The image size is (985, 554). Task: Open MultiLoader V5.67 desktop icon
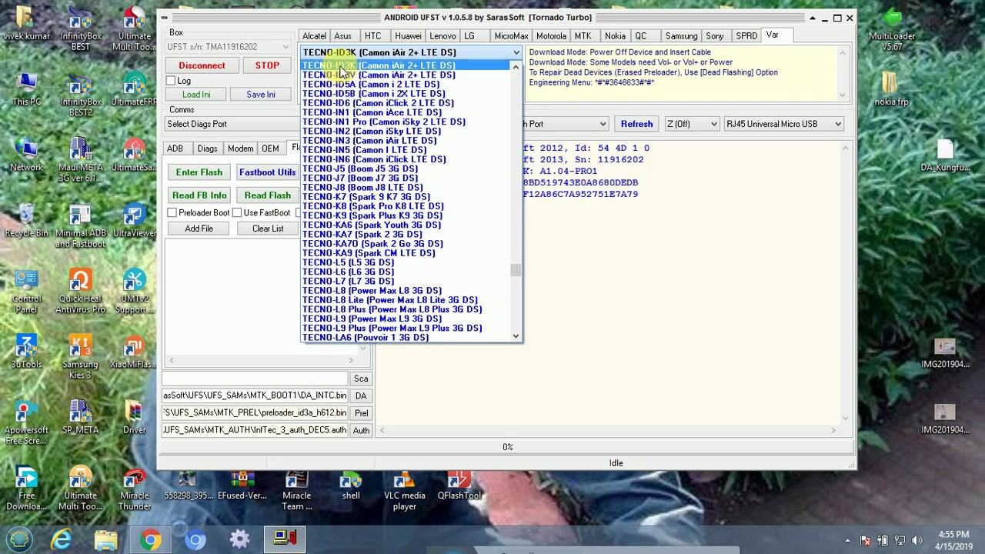(891, 28)
